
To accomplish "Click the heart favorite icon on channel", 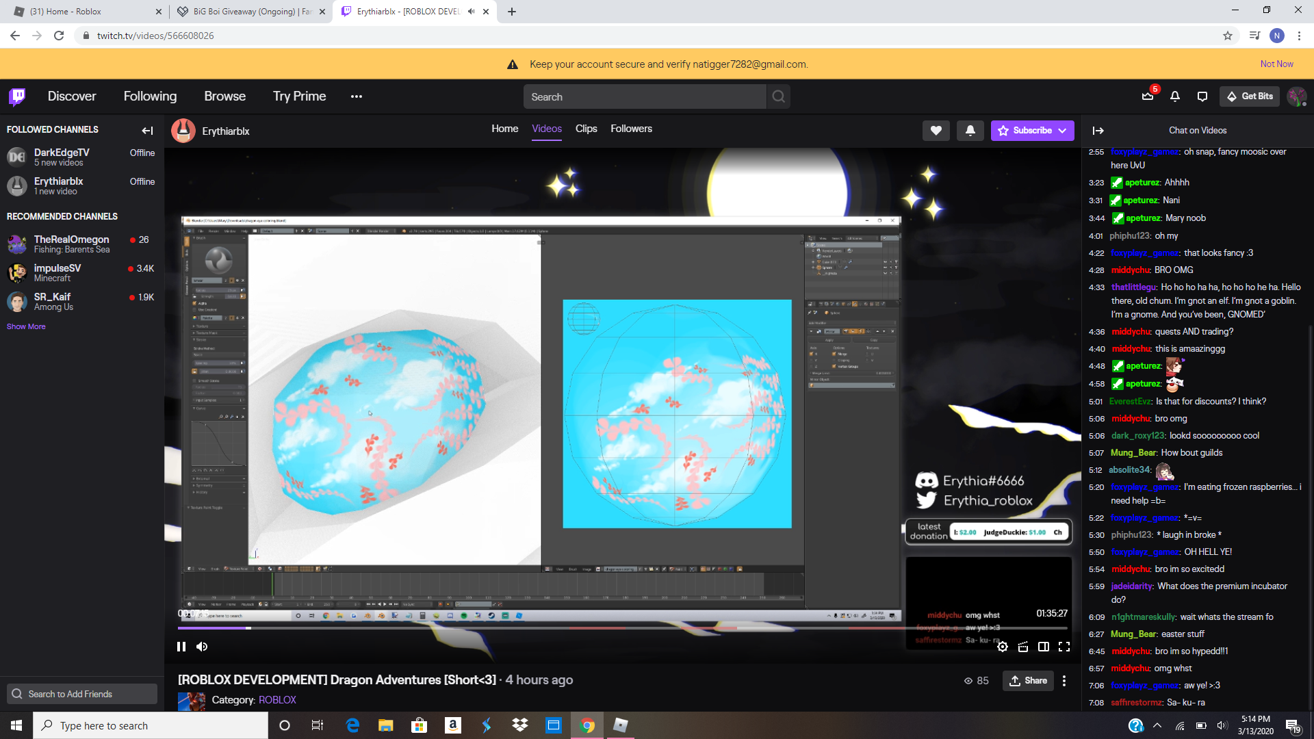I will coord(936,130).
